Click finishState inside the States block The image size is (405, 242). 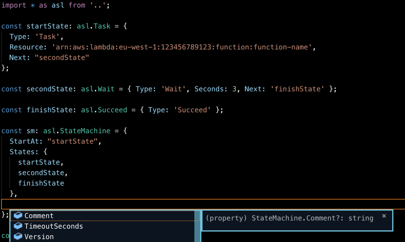(41, 183)
